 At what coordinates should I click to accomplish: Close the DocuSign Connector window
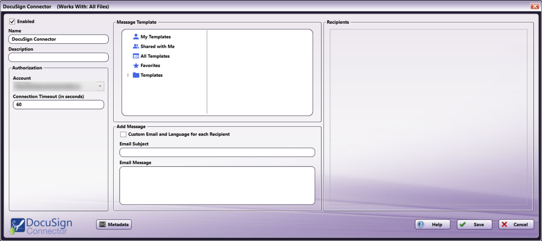(x=534, y=6)
